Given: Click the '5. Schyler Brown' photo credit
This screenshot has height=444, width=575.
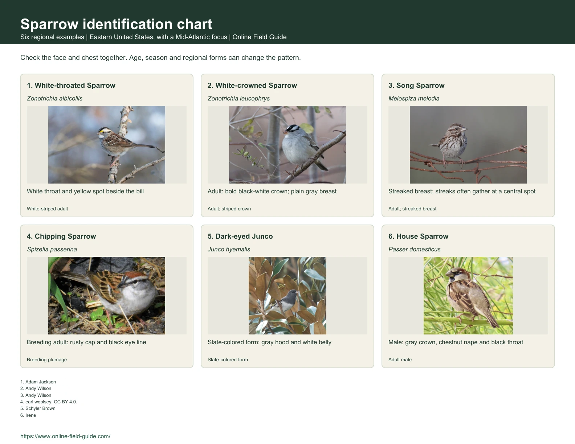Looking at the screenshot, I should tap(38, 408).
